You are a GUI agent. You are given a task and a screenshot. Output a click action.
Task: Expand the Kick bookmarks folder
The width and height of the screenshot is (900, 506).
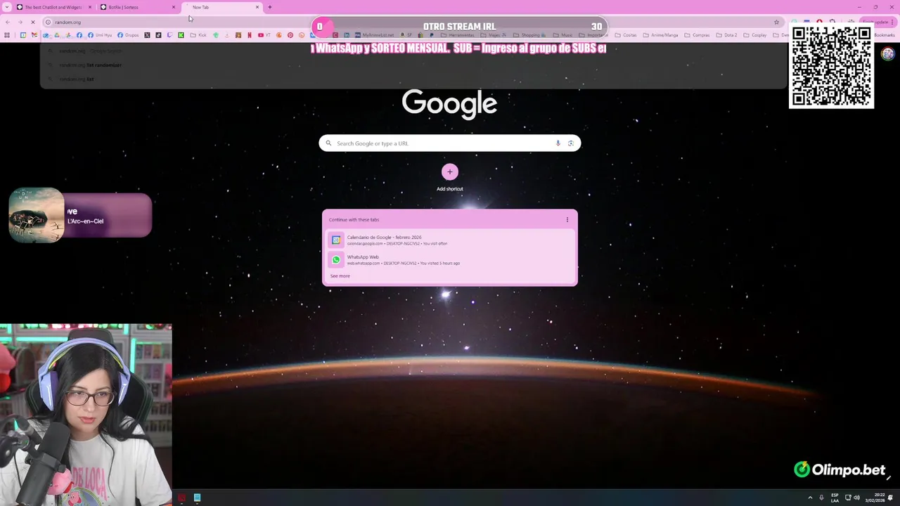point(198,35)
